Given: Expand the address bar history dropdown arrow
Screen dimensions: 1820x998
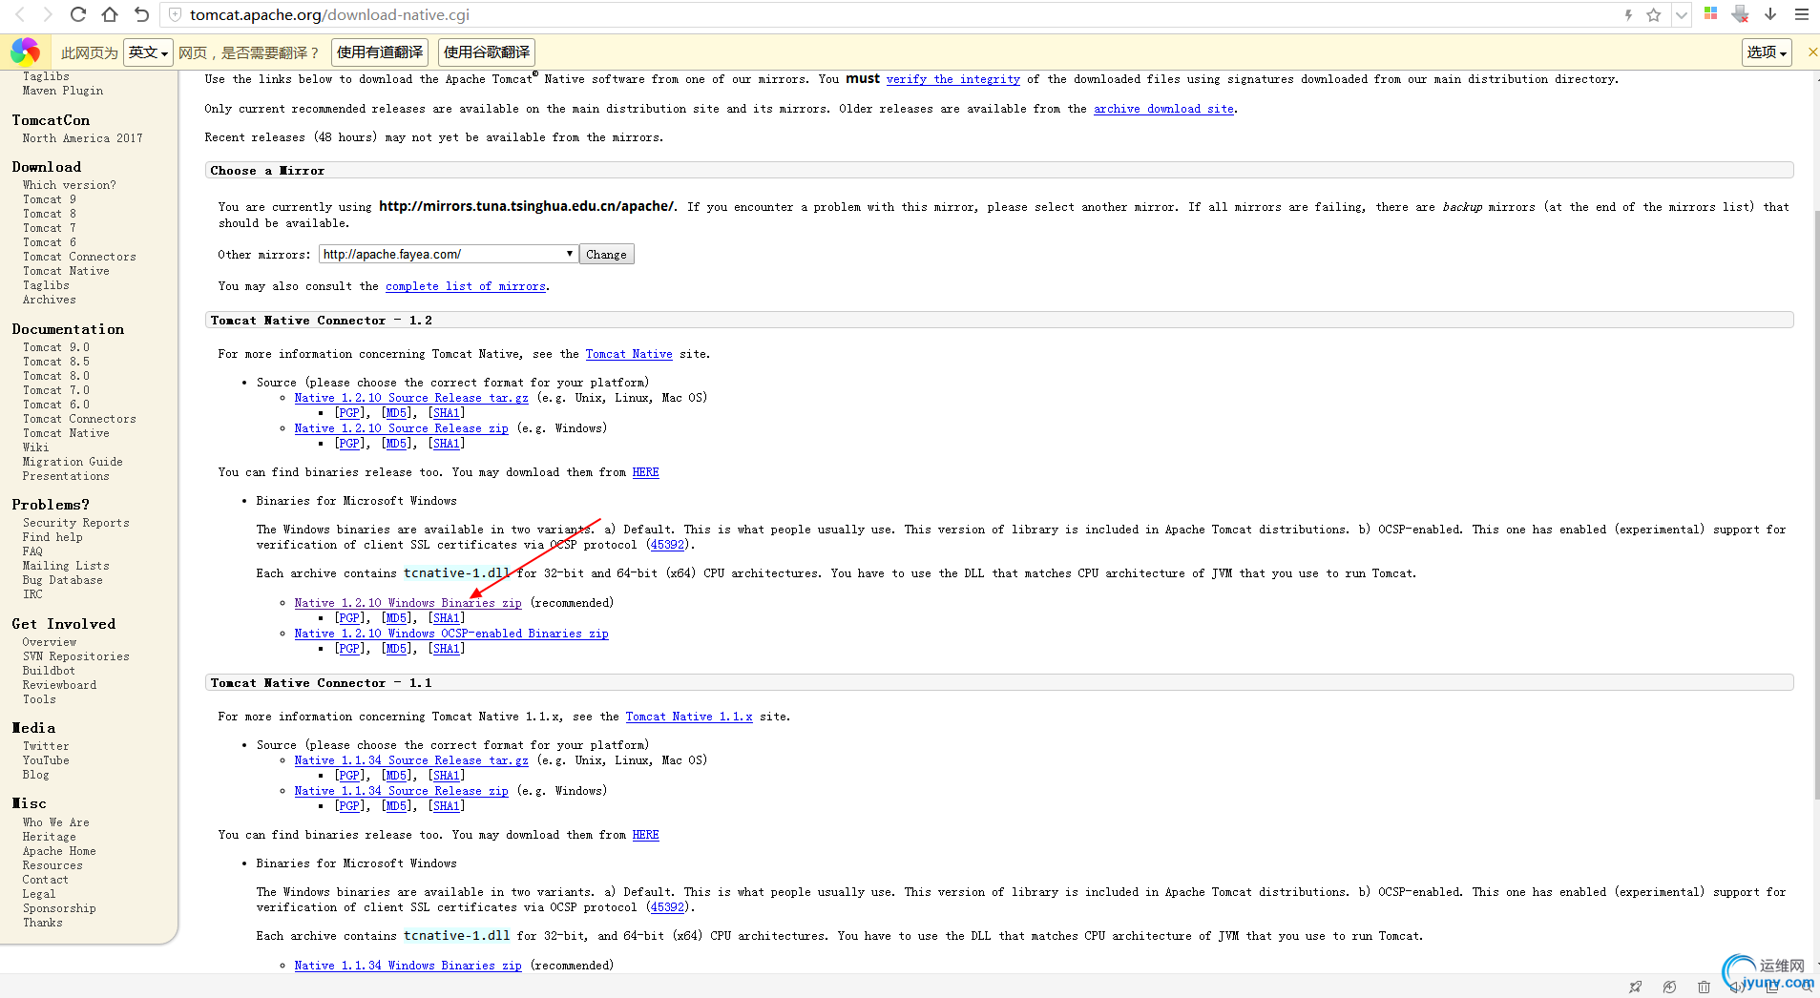Looking at the screenshot, I should [x=1682, y=14].
